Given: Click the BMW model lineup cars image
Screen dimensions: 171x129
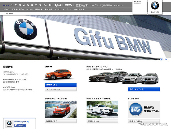Looking at the screenshot, I should pyautogui.click(x=123, y=78).
